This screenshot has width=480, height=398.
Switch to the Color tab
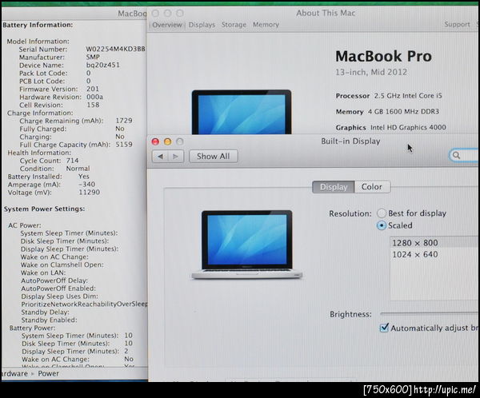(x=372, y=187)
